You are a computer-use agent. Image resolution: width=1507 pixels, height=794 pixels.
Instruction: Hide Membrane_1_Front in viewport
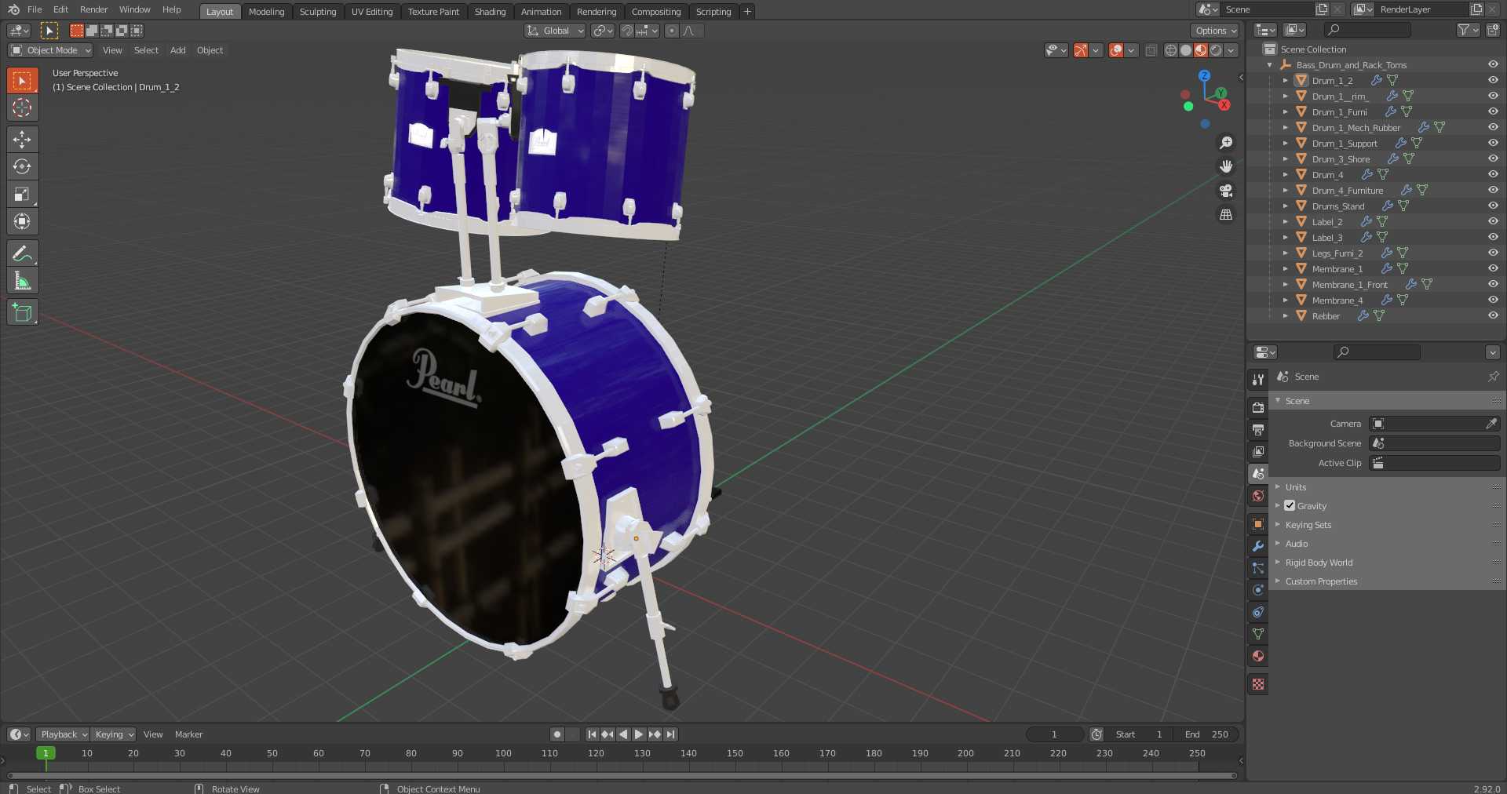tap(1493, 284)
